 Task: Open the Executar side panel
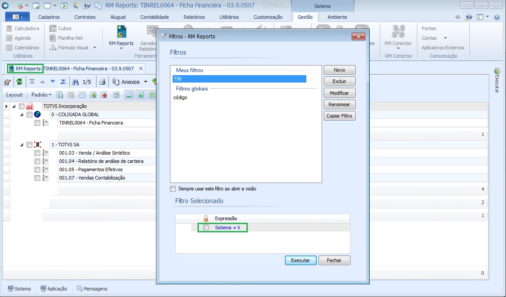tap(497, 80)
